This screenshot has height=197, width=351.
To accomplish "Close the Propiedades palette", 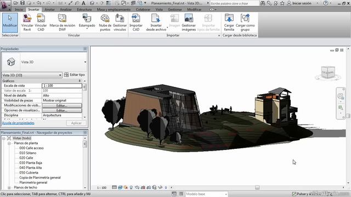I will tap(85, 49).
